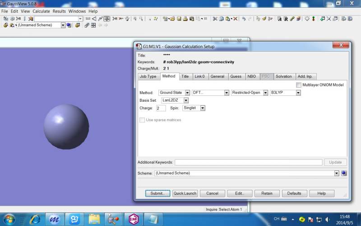Open the B3LYP functional dropdown
The width and height of the screenshot is (361, 226).
point(298,93)
